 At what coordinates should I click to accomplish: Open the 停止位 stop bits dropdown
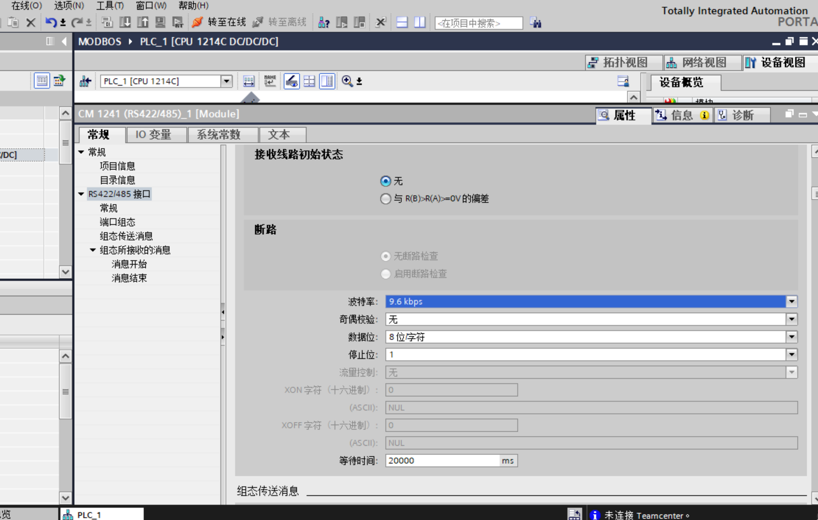pyautogui.click(x=791, y=355)
